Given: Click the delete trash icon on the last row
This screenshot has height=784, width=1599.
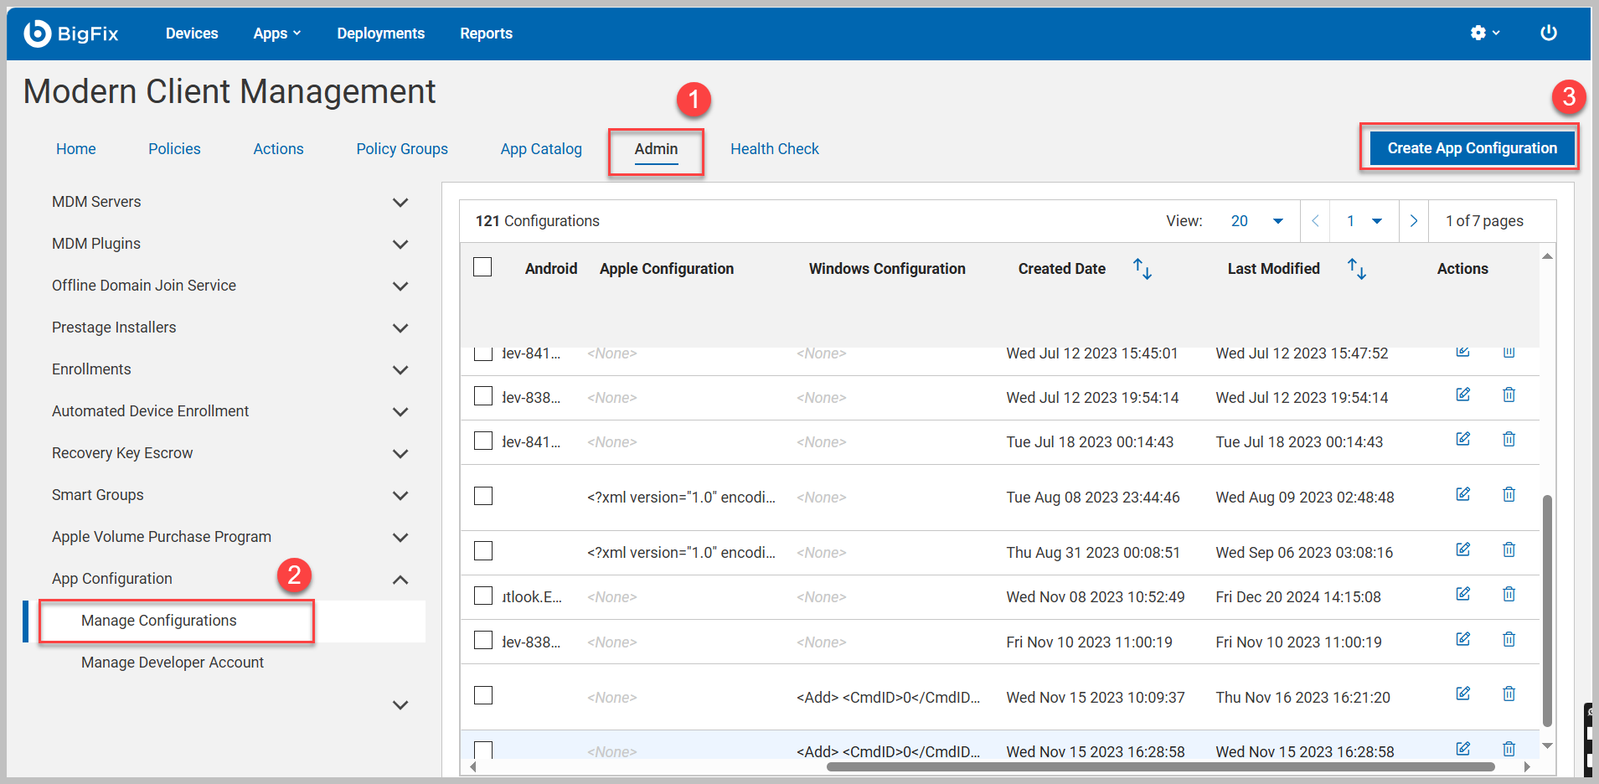Looking at the screenshot, I should (x=1509, y=749).
